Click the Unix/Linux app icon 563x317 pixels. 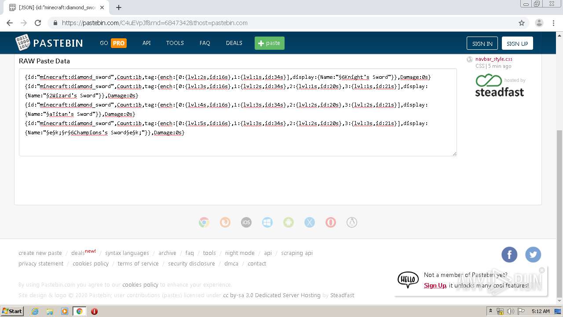(352, 222)
